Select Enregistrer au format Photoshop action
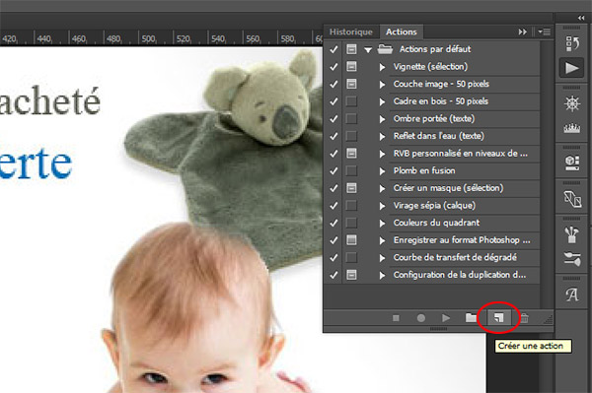Screen dimensions: 592x393 click(462, 240)
